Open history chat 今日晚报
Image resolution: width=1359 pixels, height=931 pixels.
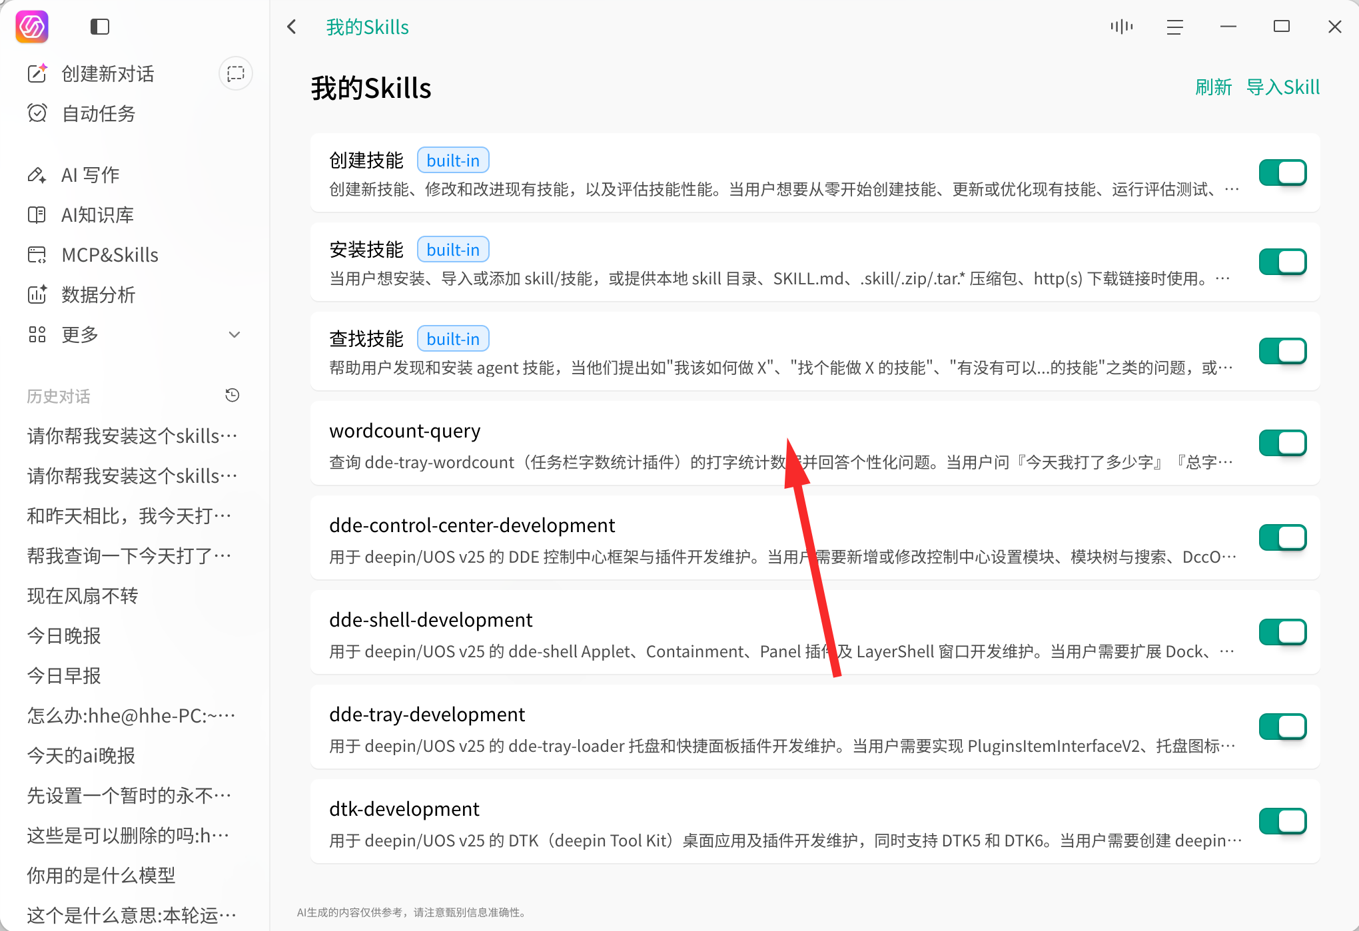(64, 635)
